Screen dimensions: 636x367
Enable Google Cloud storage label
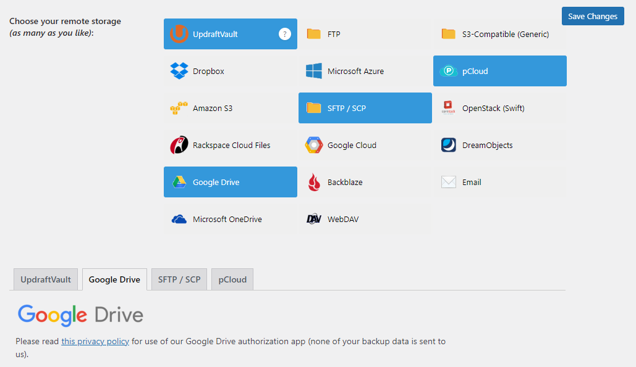point(352,146)
